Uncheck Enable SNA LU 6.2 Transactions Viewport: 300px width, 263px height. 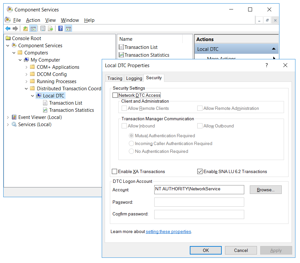point(200,171)
